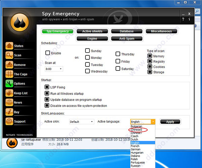Toggle Run at Windows startup
202x168 pixels.
coord(47,93)
